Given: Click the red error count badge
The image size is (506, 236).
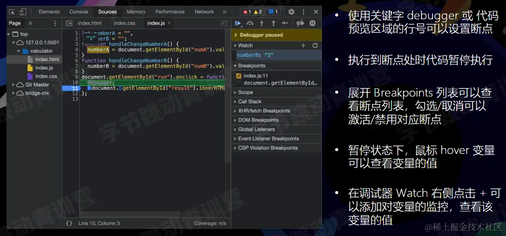Looking at the screenshot, I should [247, 12].
